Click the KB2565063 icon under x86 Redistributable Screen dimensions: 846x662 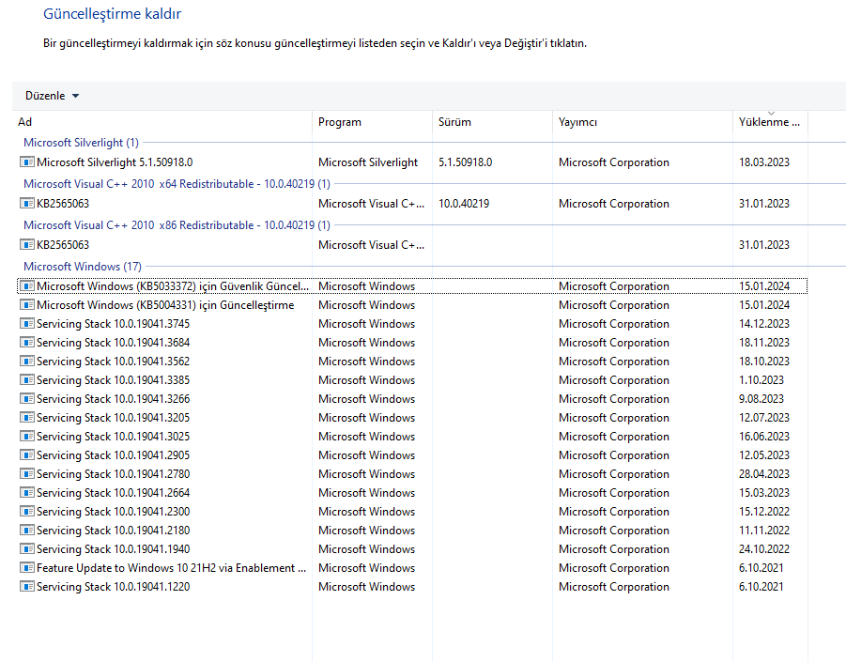point(27,244)
